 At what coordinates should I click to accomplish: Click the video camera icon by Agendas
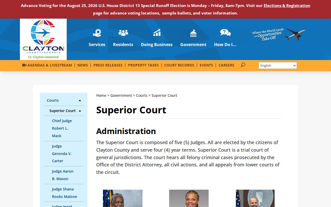[24, 65]
